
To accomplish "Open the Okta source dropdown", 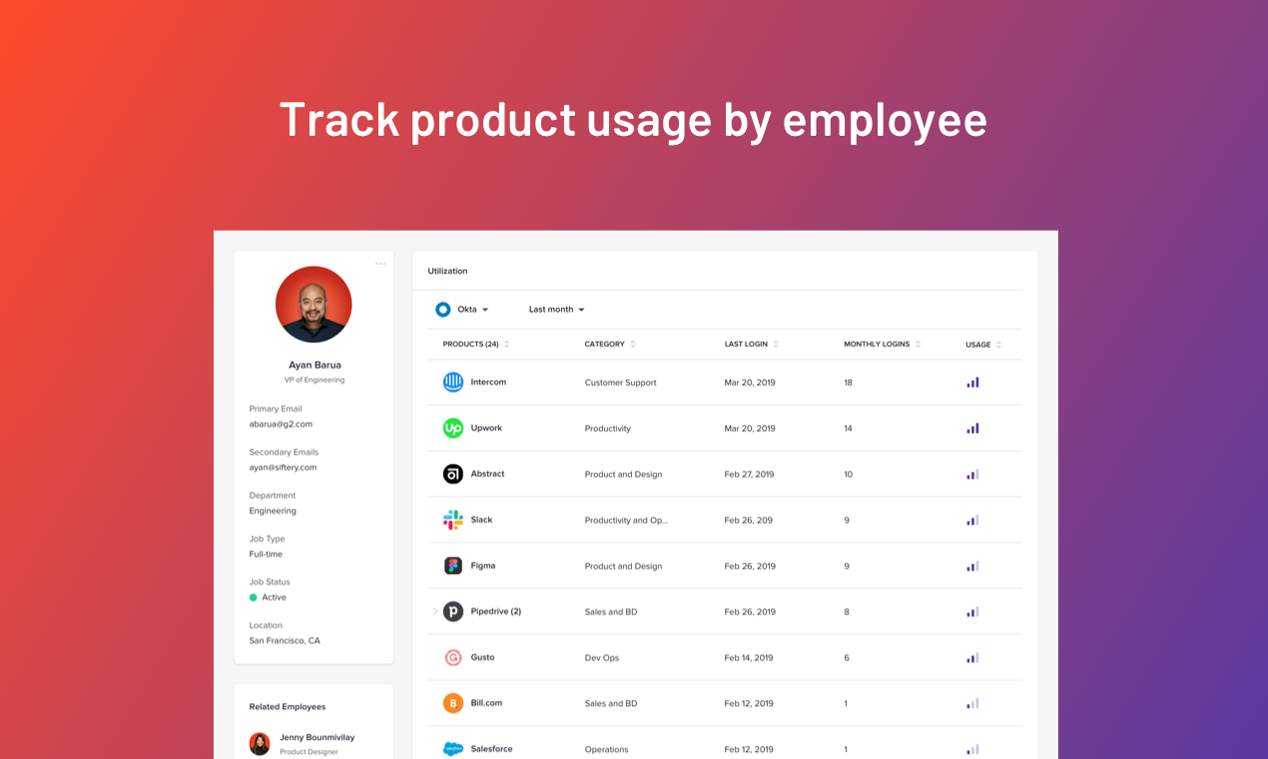I will (472, 310).
